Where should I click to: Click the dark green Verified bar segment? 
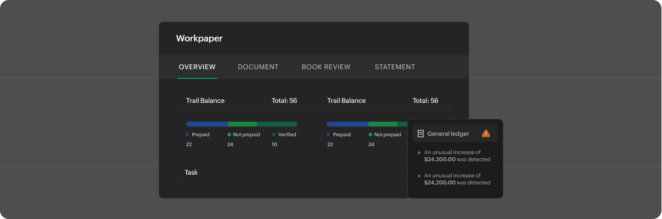pos(277,124)
